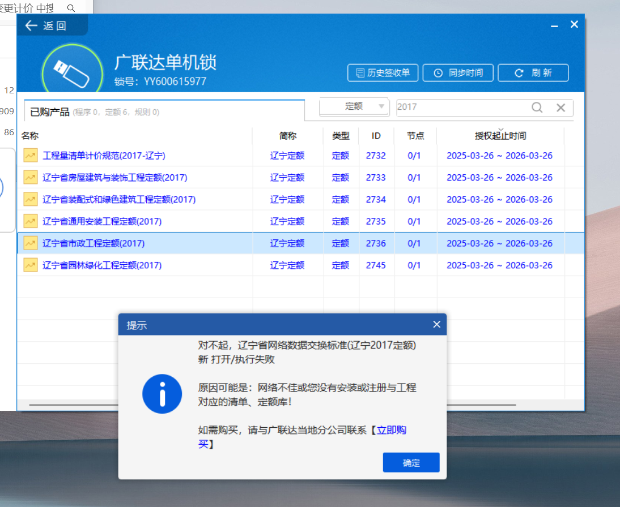Screen dimensions: 620x507
Task: Clear search text with the X icon
Action: click(560, 107)
